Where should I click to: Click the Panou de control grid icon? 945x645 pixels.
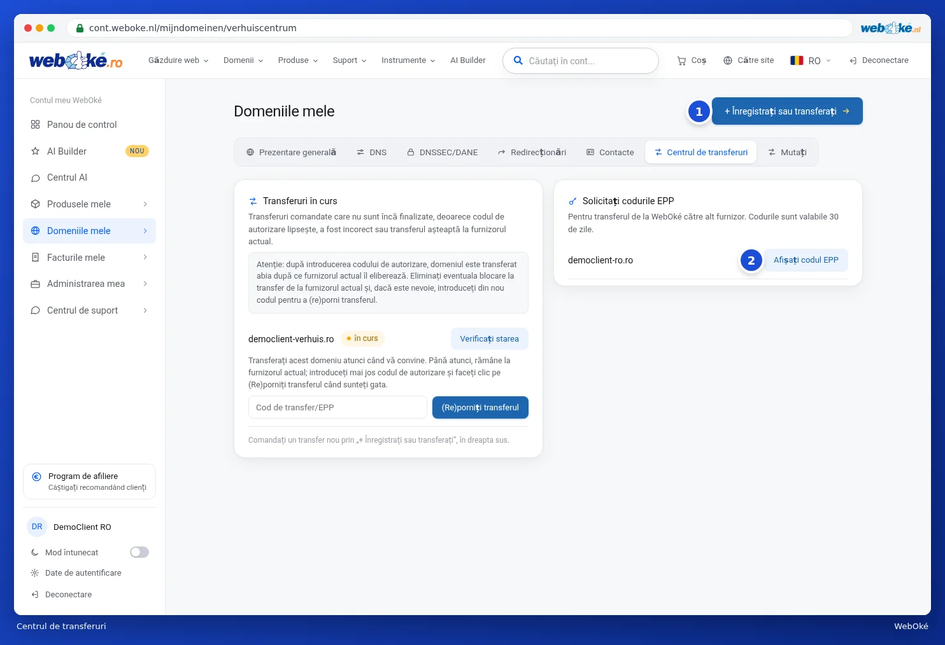36,125
